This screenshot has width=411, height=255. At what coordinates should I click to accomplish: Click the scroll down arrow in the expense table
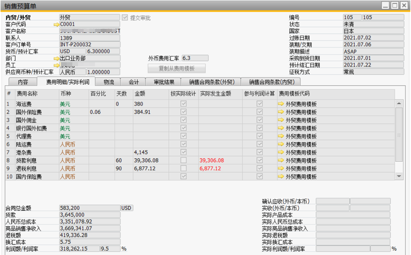(x=399, y=176)
